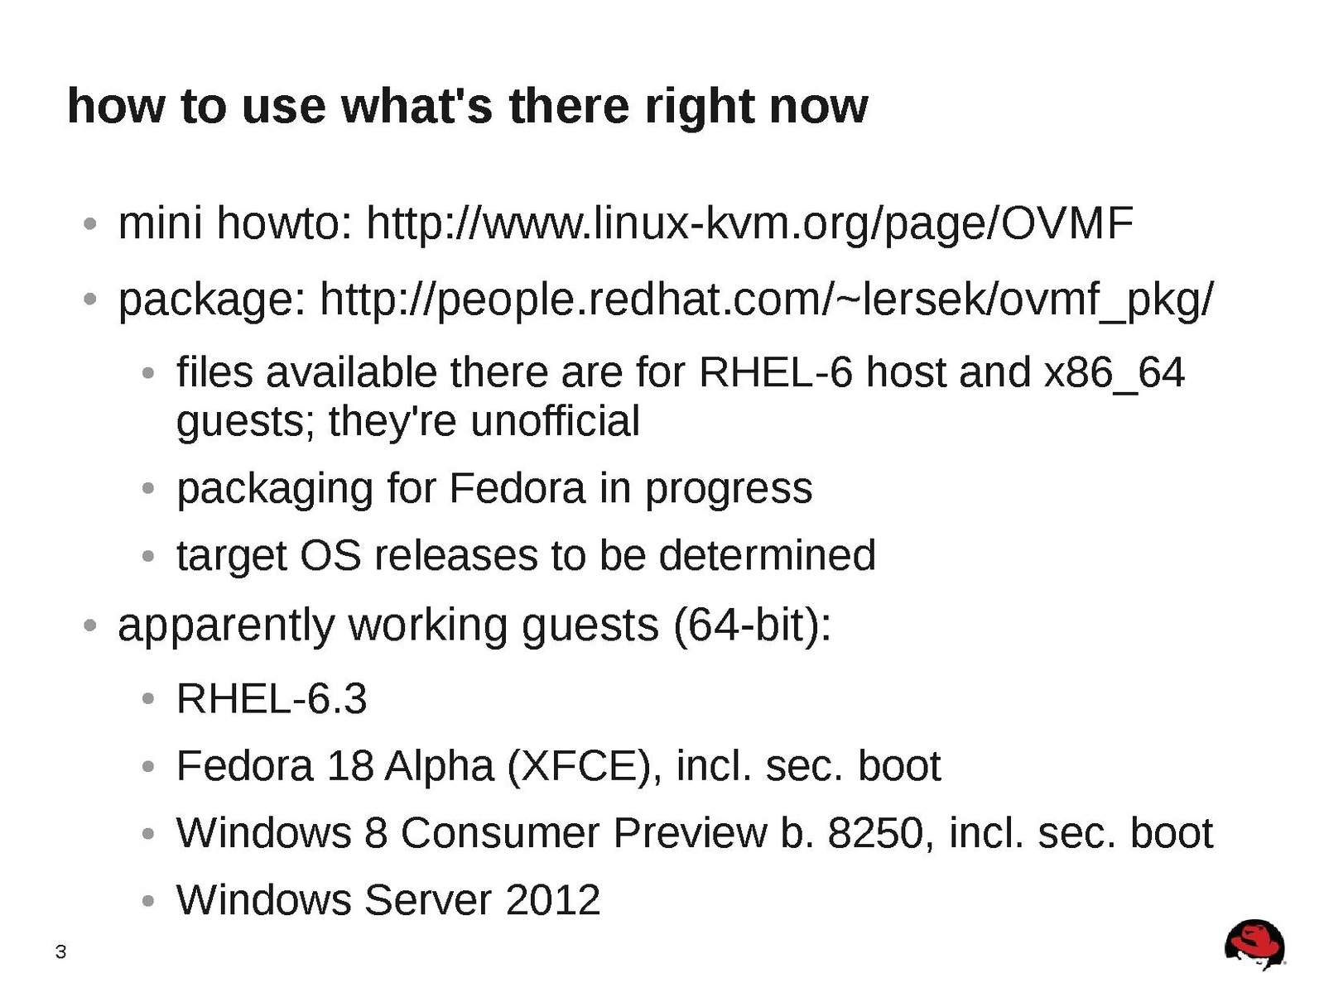Image resolution: width=1324 pixels, height=992 pixels.
Task: Click the slide title heading
Action: point(467,106)
